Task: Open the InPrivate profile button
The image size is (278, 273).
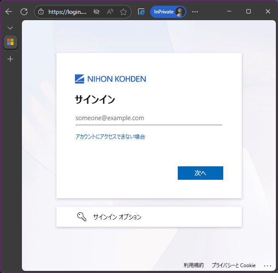Action: (168, 12)
